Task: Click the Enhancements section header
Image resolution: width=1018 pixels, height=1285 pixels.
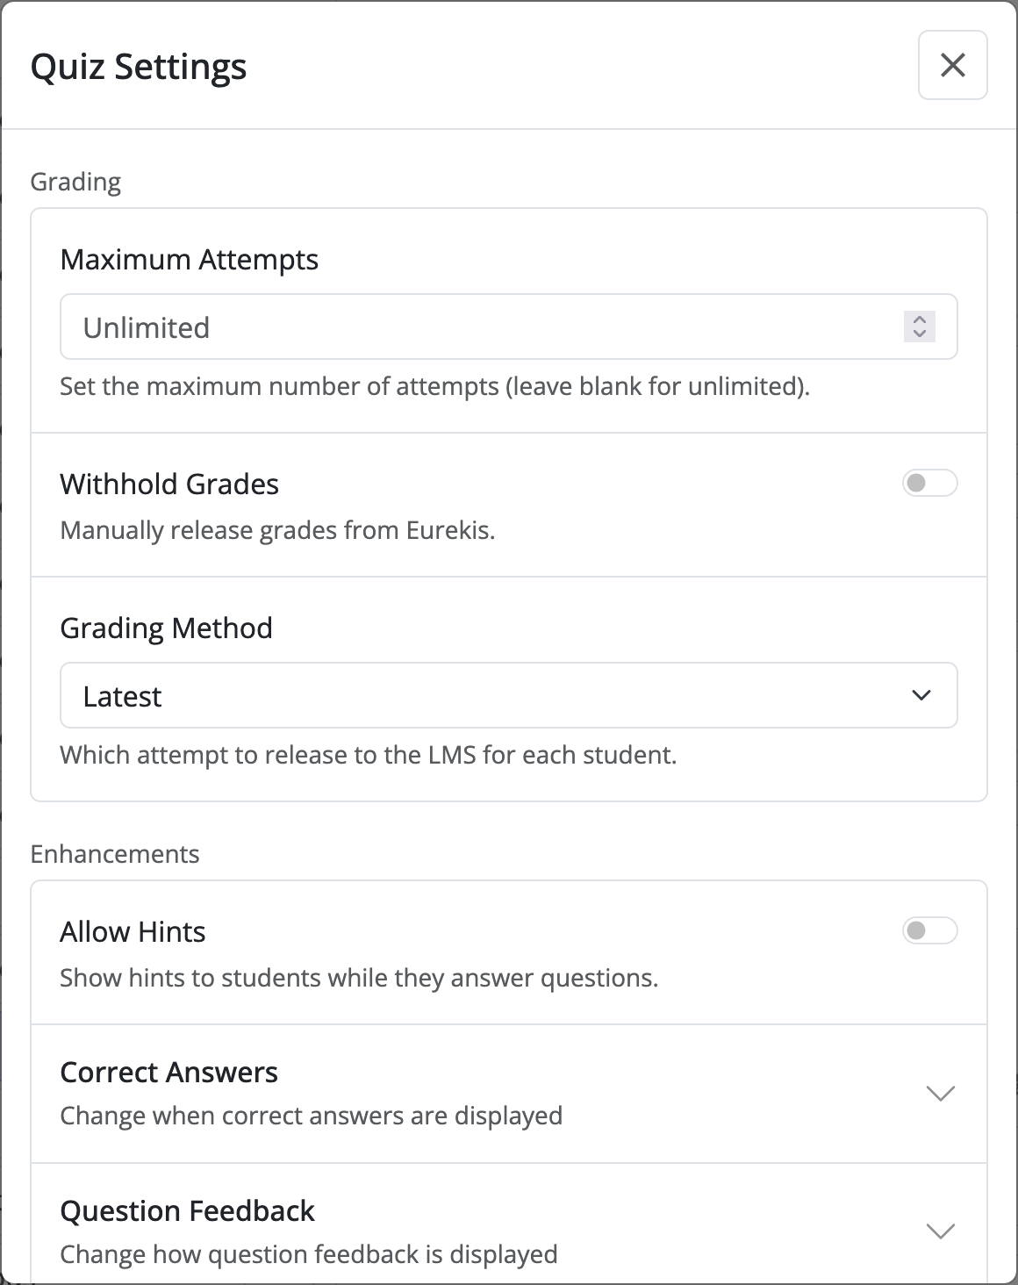Action: [115, 853]
